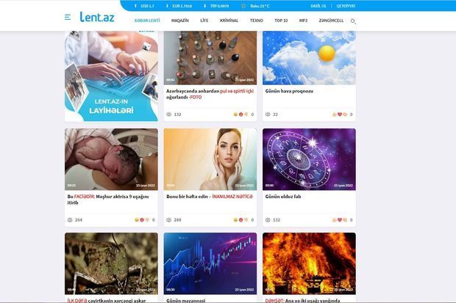Viewport: 456px width, 303px height.
Task: Open the zodiac wheel horoscope thumbnail
Action: 309,159
